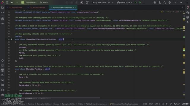The height and width of the screenshot is (106, 190).
Task: Open the main git branch dropdown
Action: point(44,2)
